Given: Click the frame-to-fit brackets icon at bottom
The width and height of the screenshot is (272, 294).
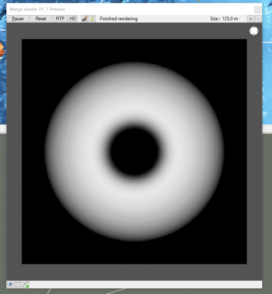Looking at the screenshot, I should [x=18, y=284].
